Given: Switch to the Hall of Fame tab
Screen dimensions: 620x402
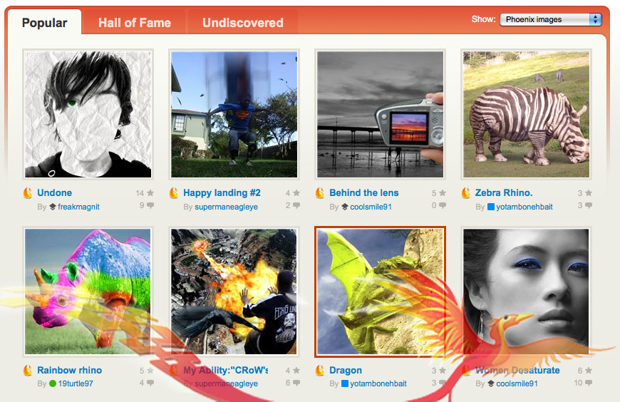Looking at the screenshot, I should [x=135, y=23].
